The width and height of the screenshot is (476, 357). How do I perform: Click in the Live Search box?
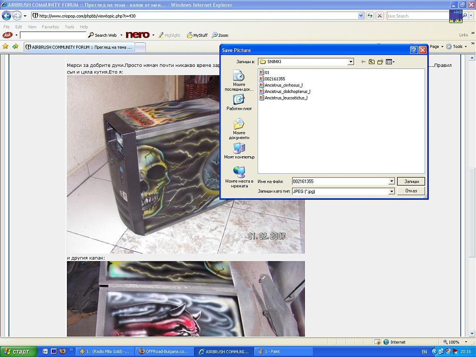[417, 16]
